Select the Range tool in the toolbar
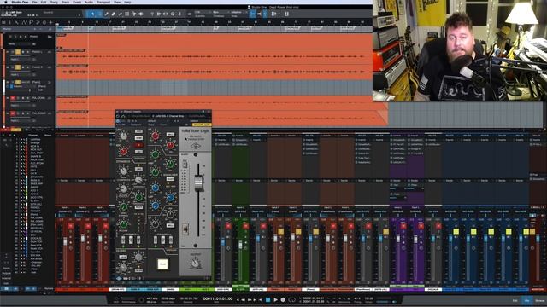This screenshot has width=547, height=307. tap(99, 14)
